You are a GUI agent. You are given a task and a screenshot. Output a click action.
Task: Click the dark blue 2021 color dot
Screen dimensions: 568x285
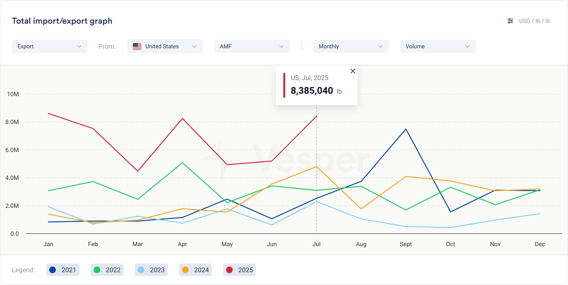[x=53, y=270]
